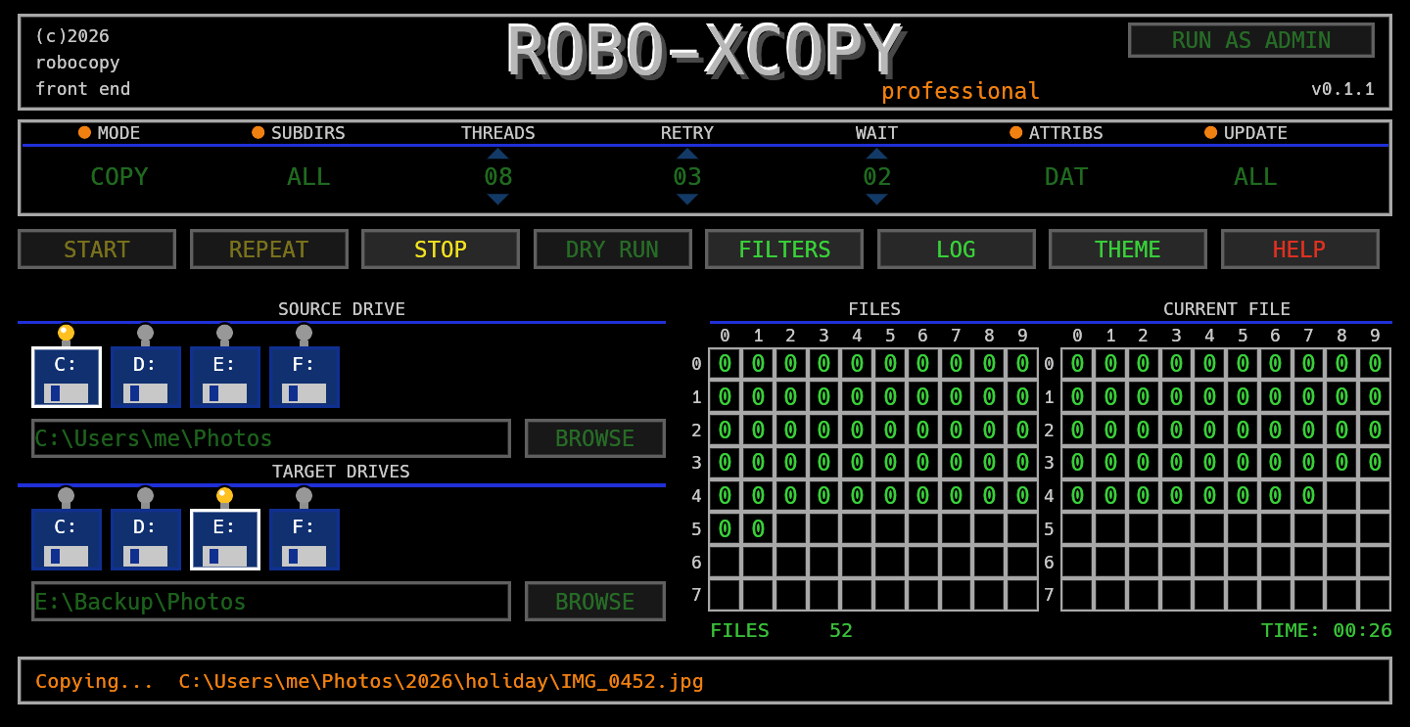
Task: Select target drive C: floppy icon
Action: click(x=67, y=539)
